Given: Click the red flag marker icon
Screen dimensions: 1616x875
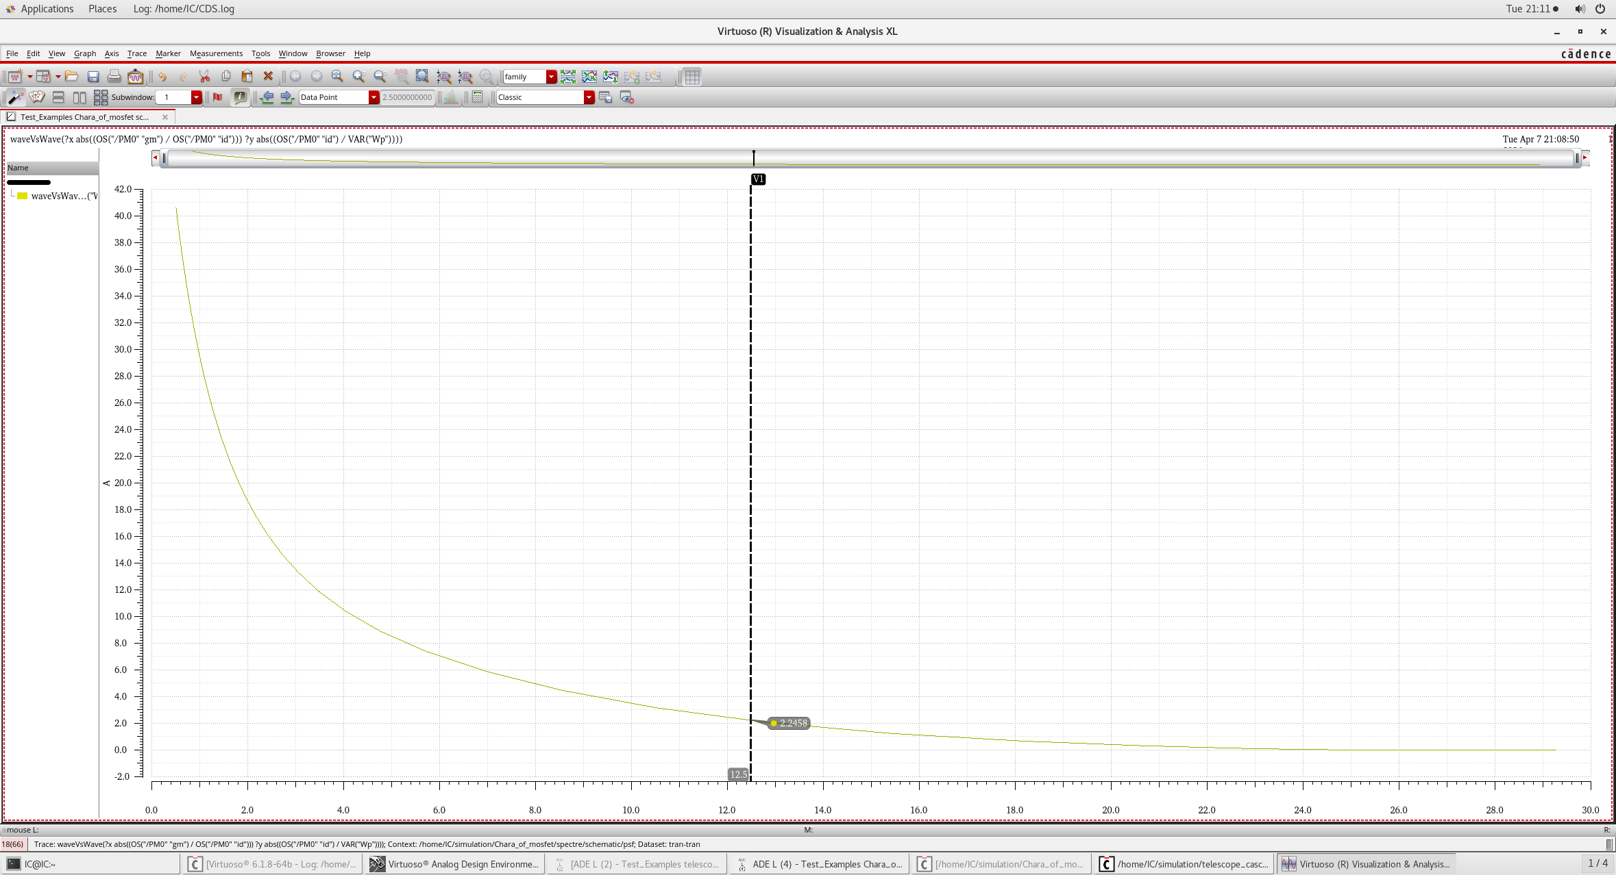Looking at the screenshot, I should pos(218,97).
